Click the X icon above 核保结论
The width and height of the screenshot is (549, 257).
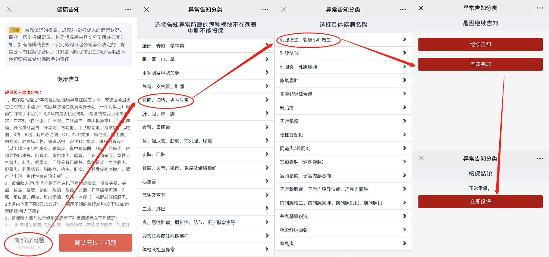coord(421,158)
